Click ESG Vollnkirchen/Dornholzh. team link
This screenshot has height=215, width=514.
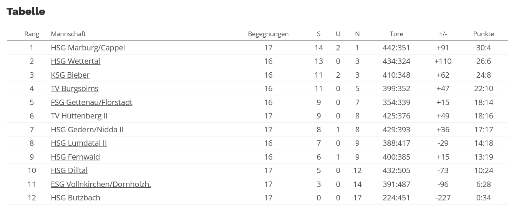click(101, 184)
